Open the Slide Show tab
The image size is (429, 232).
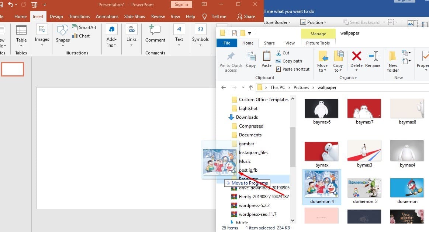135,16
